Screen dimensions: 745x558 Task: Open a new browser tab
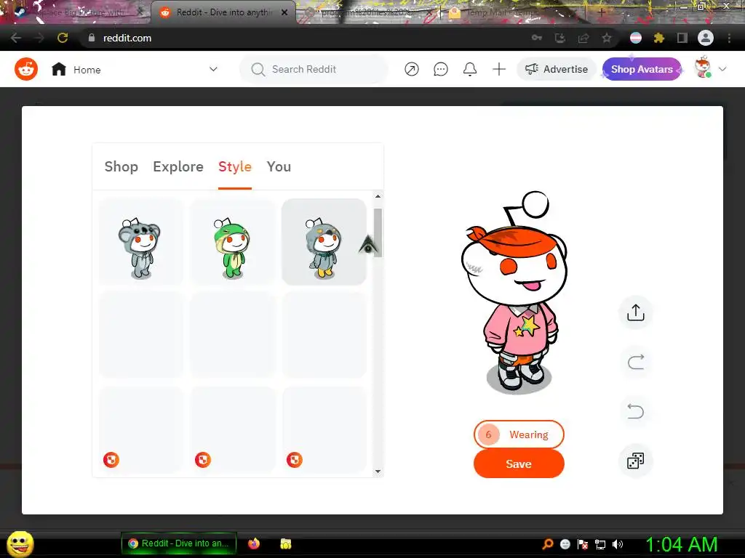point(602,12)
